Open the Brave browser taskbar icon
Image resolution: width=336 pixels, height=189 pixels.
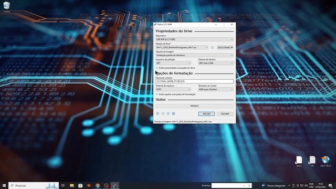[89, 185]
